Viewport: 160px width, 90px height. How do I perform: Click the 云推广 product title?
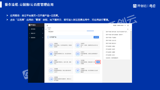coord(56,60)
